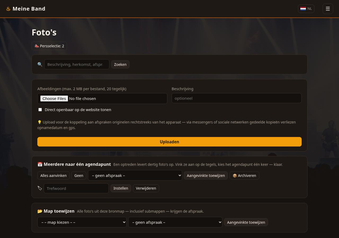
Task: Click the Meerdere naar één agendapunt heading
Action: coord(74,164)
